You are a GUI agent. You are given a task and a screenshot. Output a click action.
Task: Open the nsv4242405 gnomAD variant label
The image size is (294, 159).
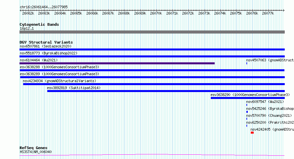(x=272, y=129)
